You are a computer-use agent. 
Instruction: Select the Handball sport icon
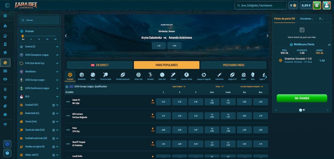pos(150,75)
